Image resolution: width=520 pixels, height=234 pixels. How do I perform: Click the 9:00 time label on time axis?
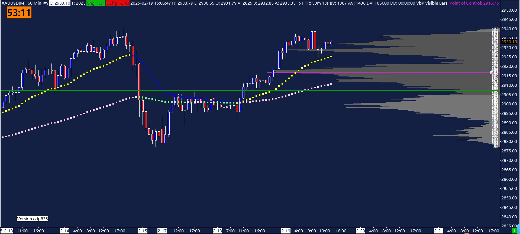pyautogui.click(x=312, y=231)
